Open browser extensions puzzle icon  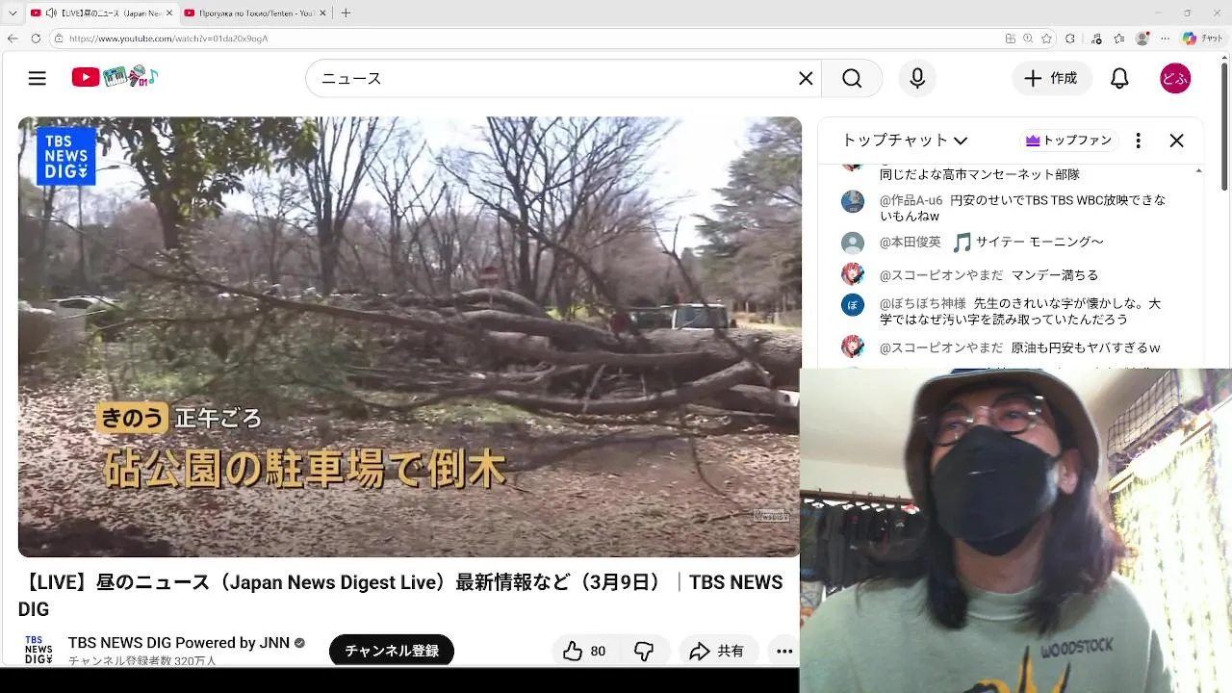(x=1070, y=38)
